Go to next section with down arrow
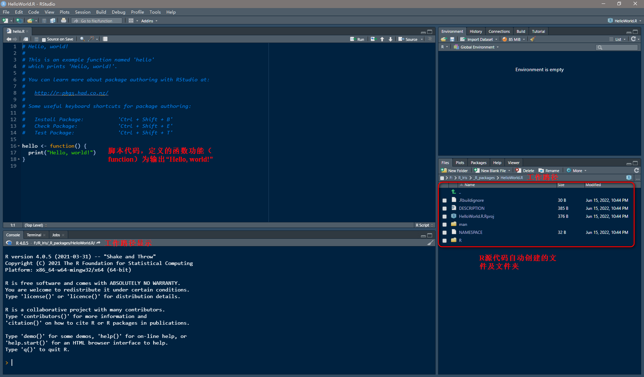Viewport: 644px width, 377px height. pos(391,39)
